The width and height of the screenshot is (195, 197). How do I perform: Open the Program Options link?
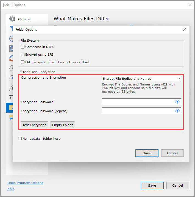click(25, 183)
